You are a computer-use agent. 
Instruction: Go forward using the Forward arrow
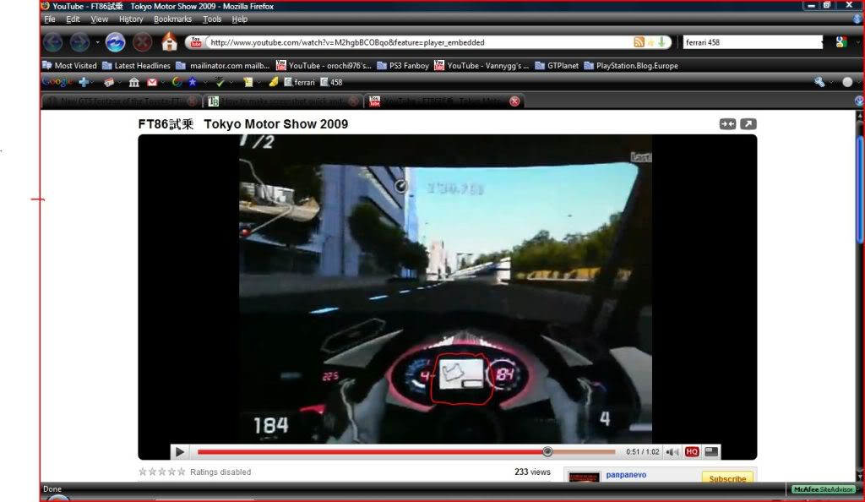click(79, 42)
